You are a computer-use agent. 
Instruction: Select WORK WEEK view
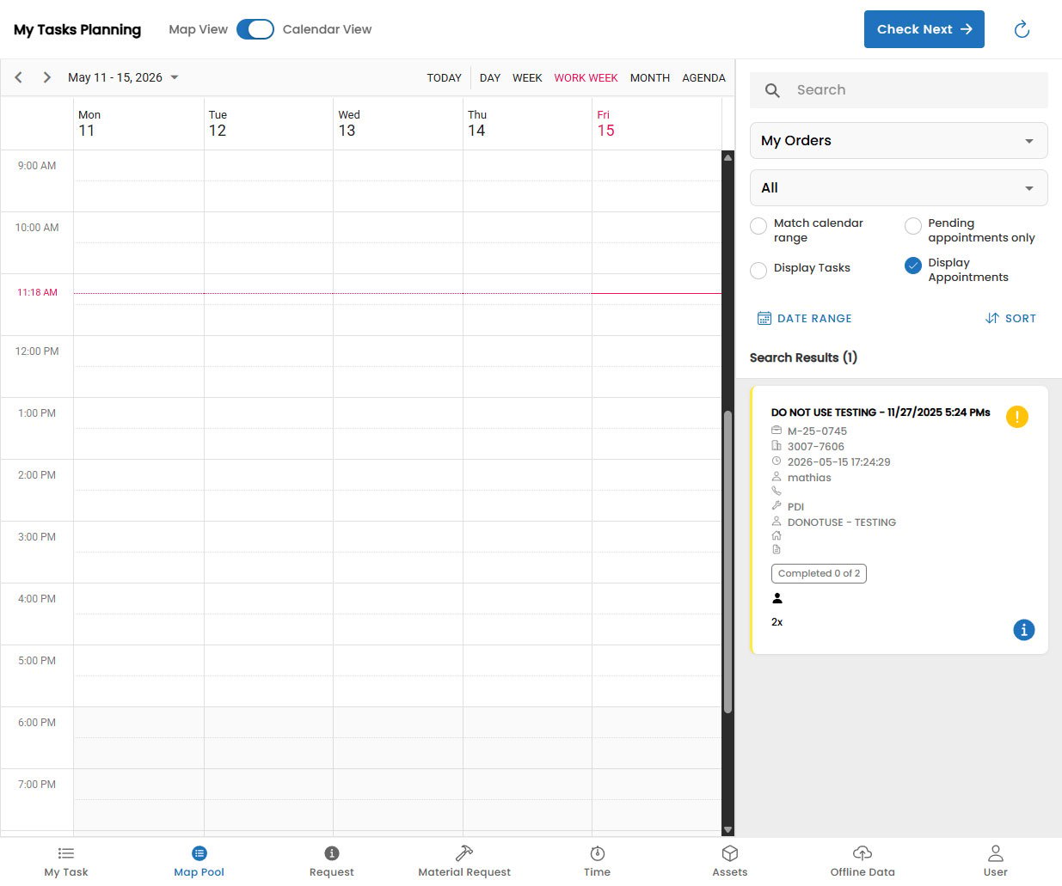coord(586,77)
